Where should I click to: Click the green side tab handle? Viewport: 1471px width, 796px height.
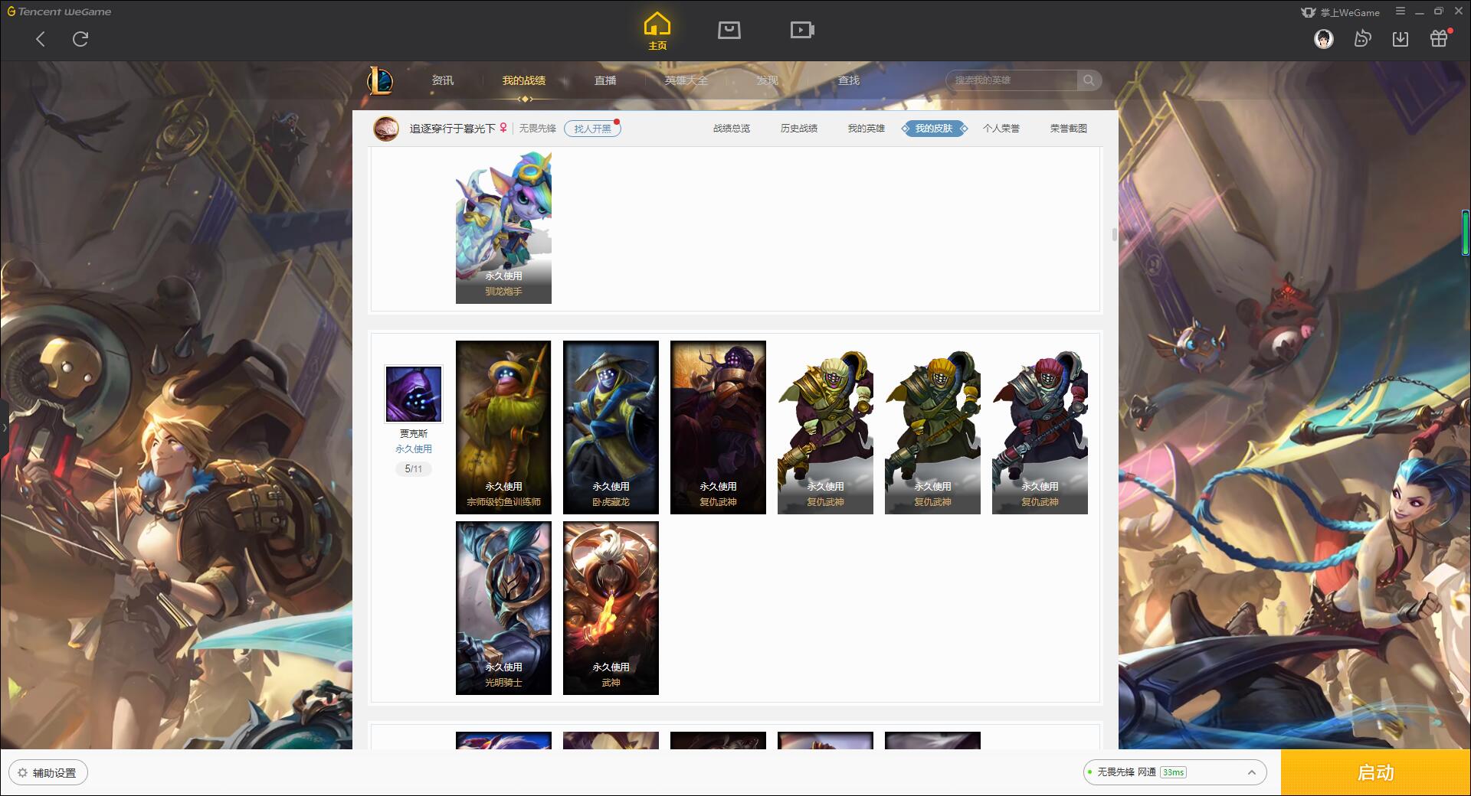pos(1465,232)
